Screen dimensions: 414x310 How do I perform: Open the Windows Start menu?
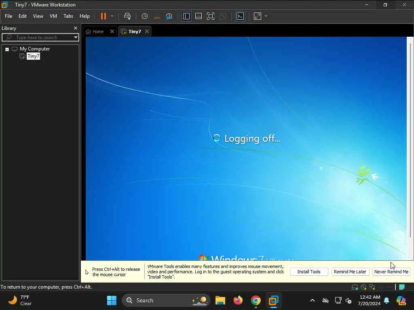(112, 300)
